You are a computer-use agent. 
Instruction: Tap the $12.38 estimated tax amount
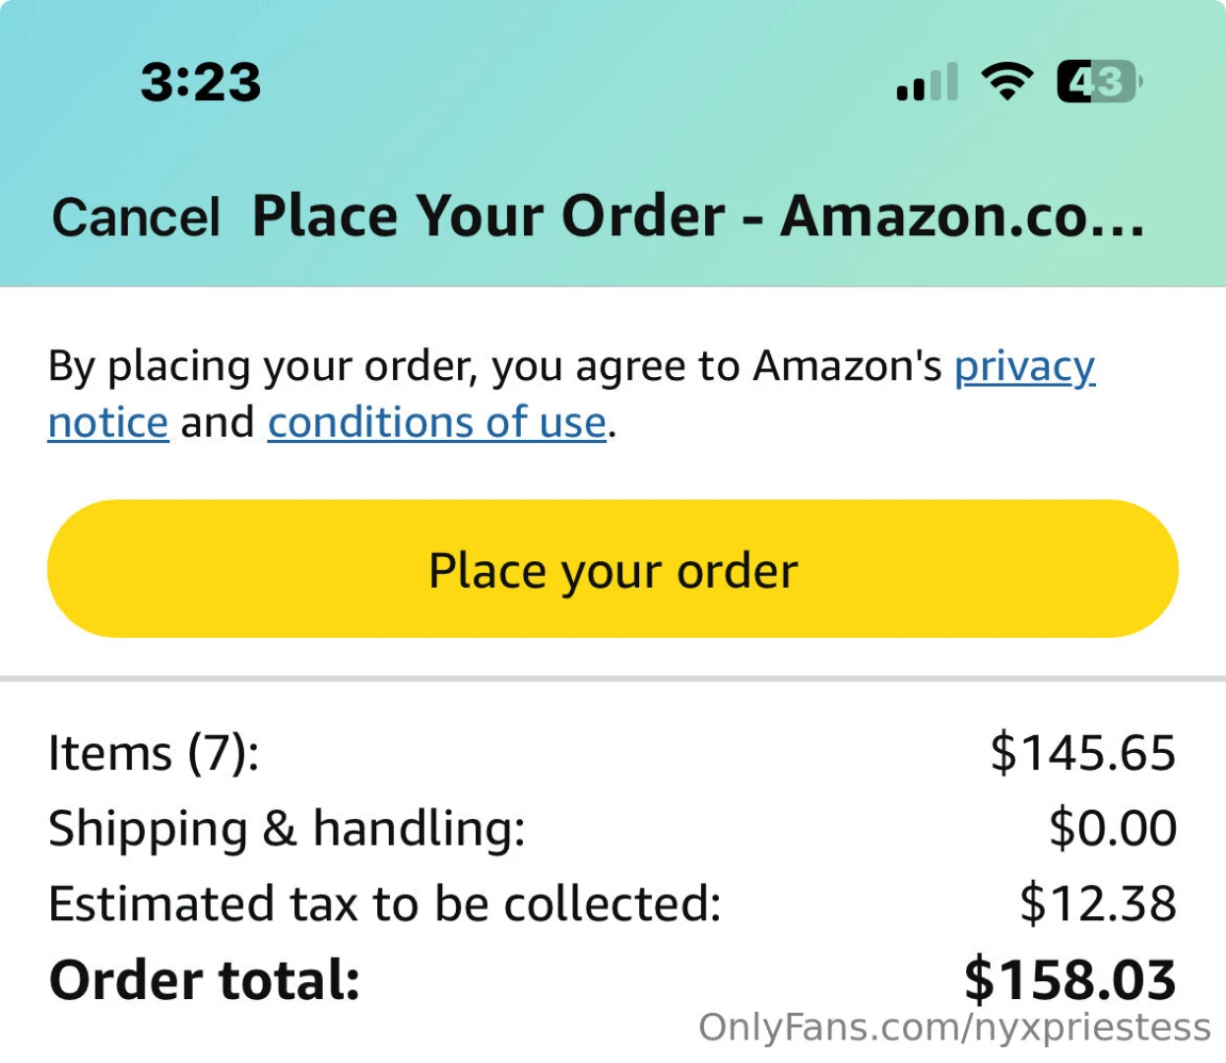(1097, 905)
